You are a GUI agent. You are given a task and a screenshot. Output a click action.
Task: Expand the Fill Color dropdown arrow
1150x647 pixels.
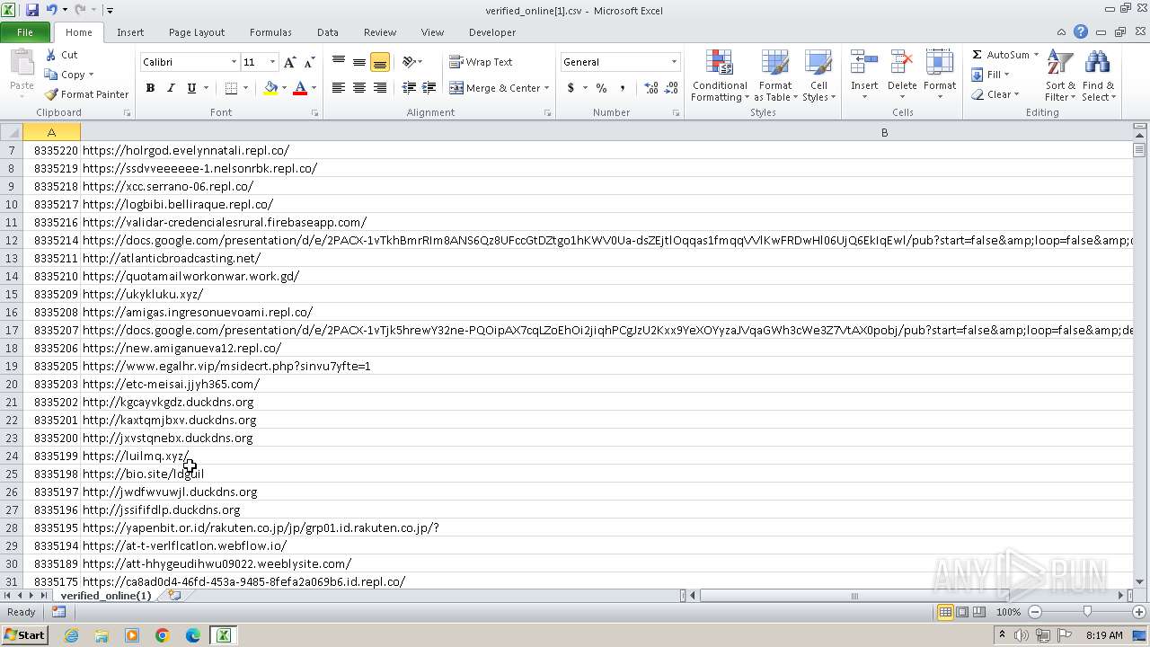pos(284,88)
